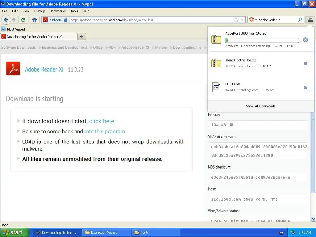
Task: Open the File menu
Action: coord(5,11)
